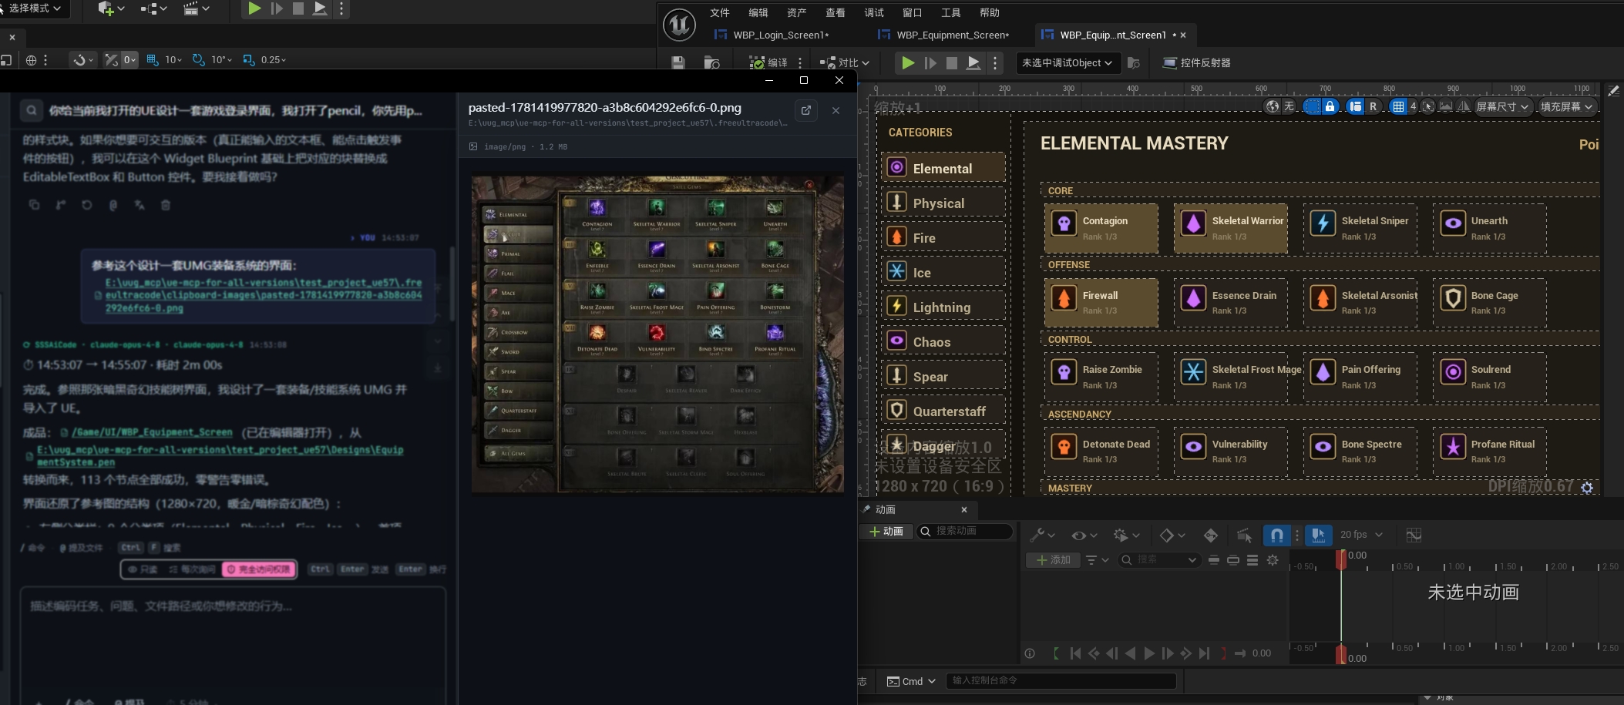1624x705 pixels.
Task: Open the 工具 menu
Action: (x=951, y=12)
